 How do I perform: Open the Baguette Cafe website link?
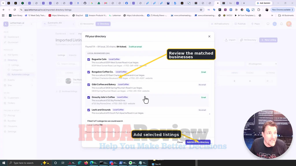pyautogui.click(x=143, y=66)
